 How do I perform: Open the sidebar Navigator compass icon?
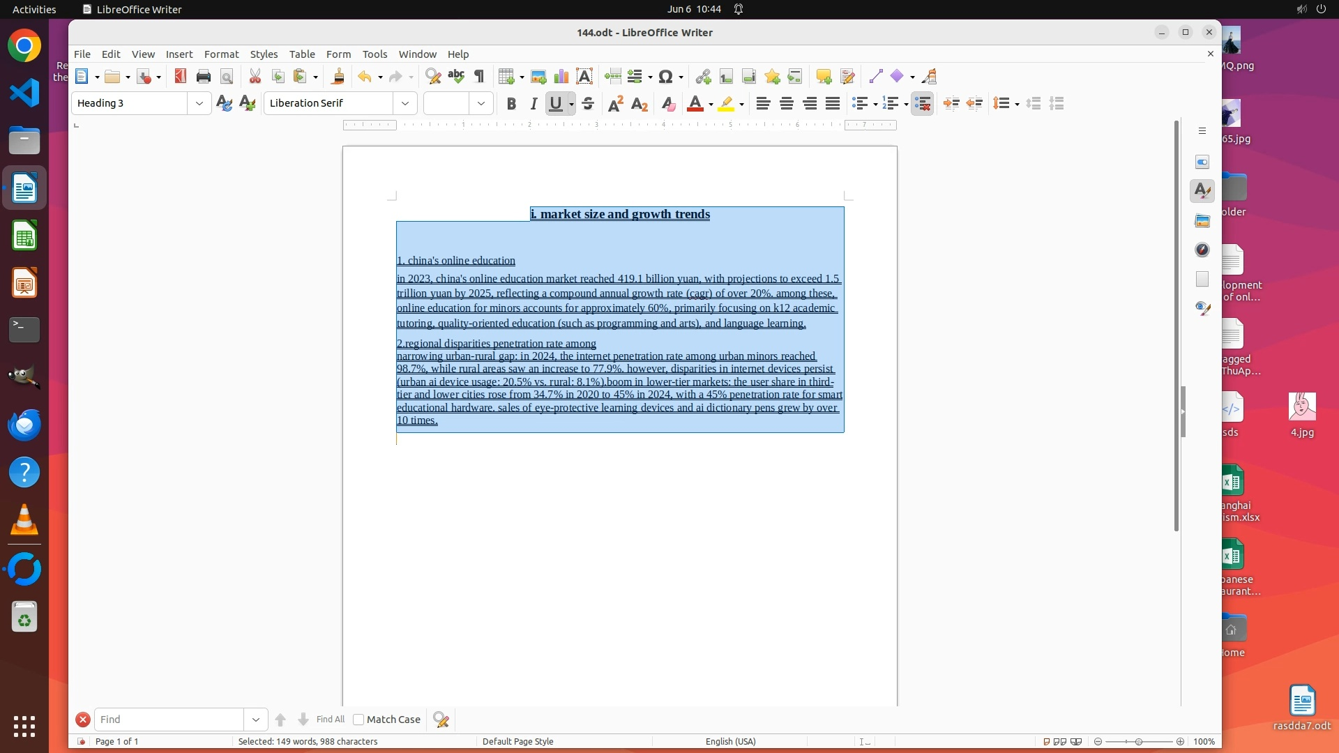(1202, 250)
